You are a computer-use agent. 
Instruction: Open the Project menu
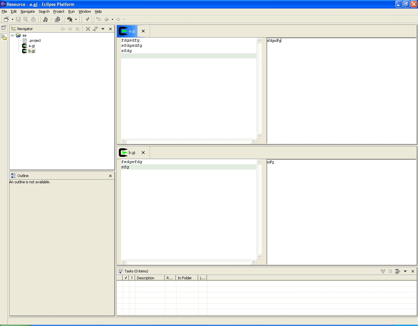[59, 11]
